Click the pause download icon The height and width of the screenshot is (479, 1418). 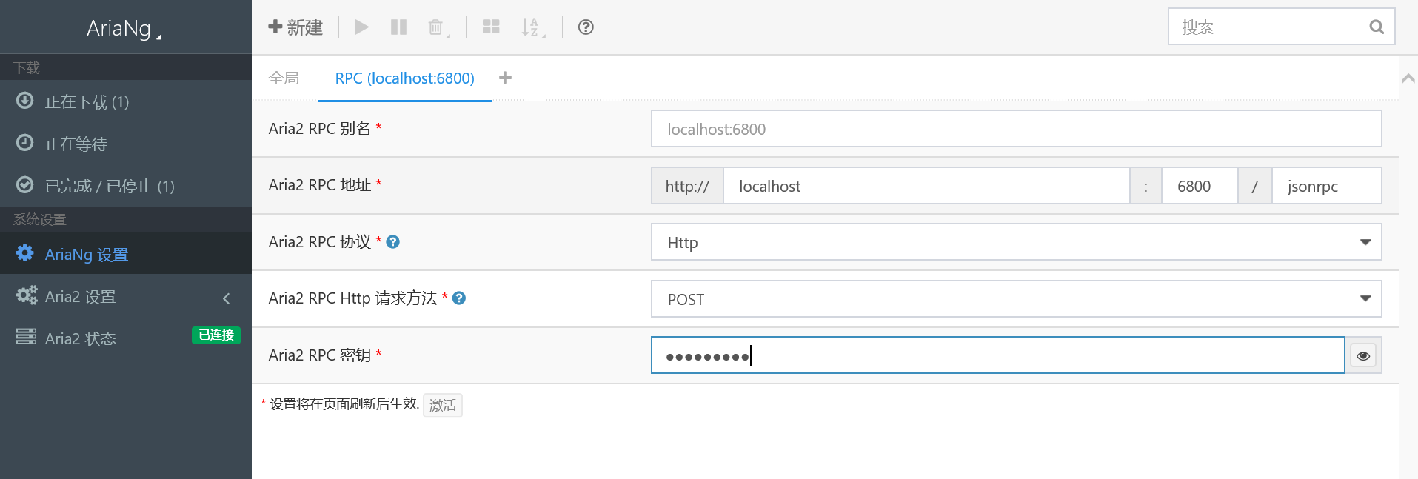[398, 27]
